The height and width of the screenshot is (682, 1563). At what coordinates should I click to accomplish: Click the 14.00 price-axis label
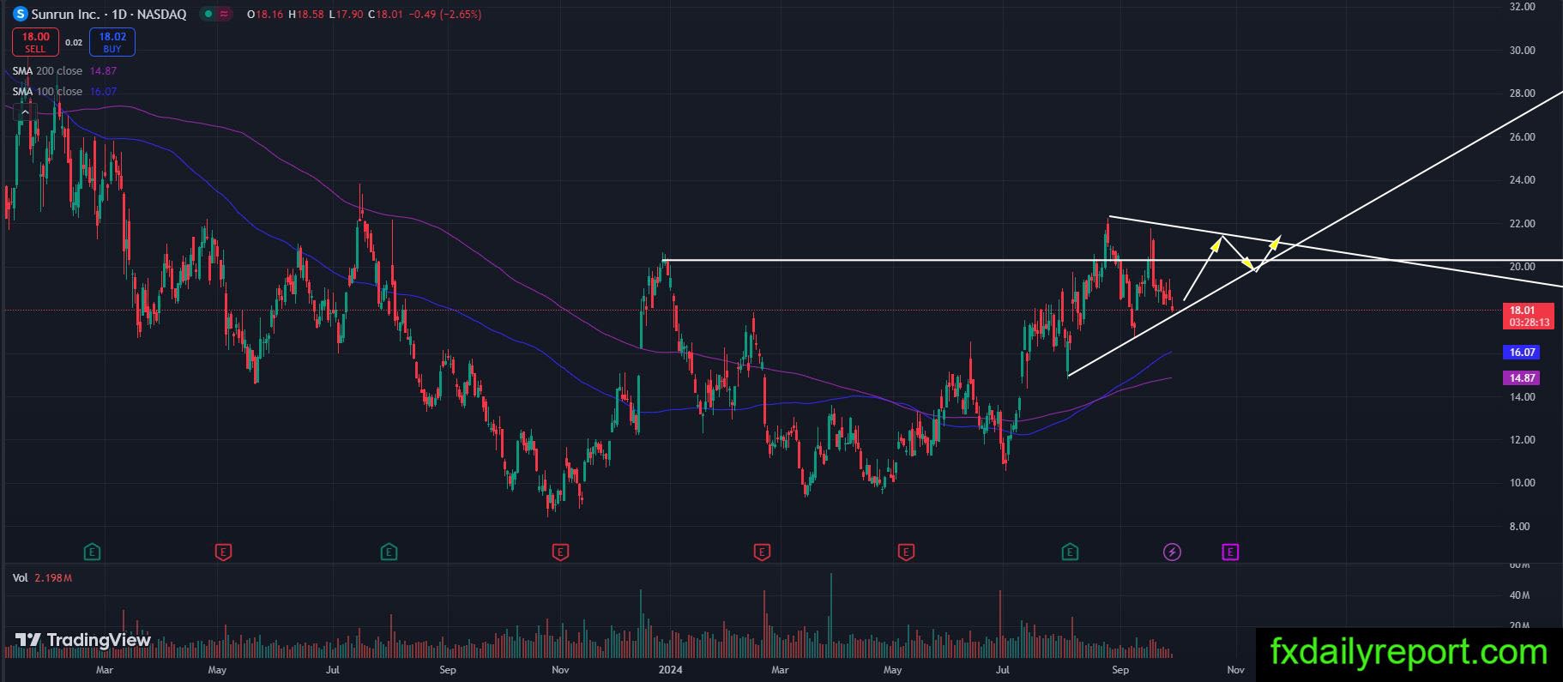coord(1522,397)
